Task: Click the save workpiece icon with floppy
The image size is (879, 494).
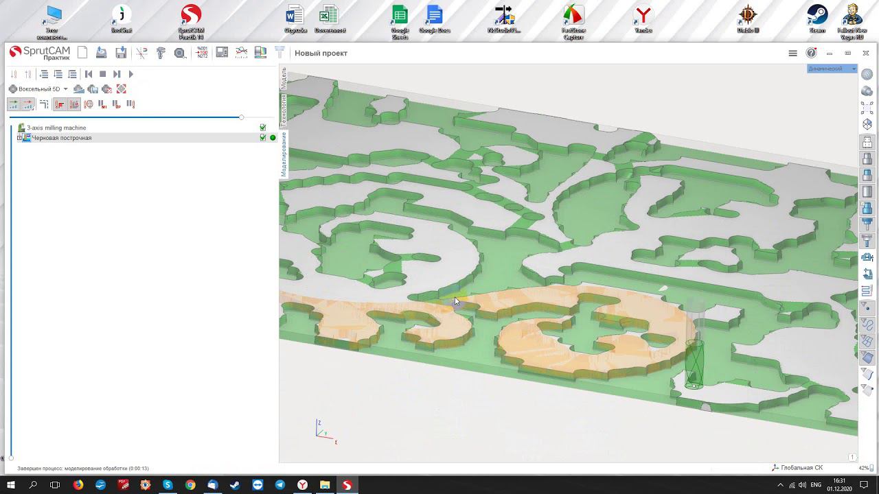Action: pos(93,89)
